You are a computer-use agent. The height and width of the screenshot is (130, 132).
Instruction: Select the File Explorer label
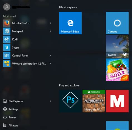click(16, 101)
